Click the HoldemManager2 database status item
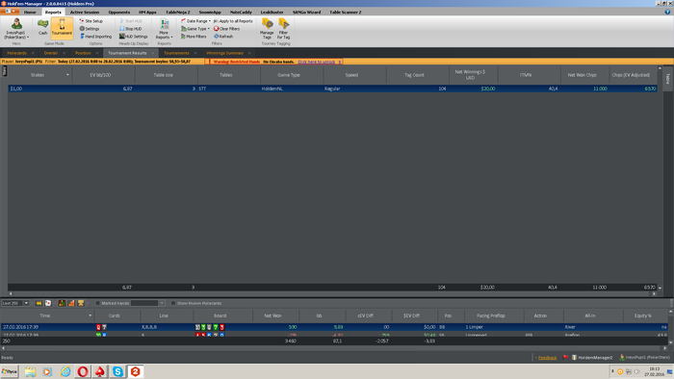The width and height of the screenshot is (674, 379). (x=592, y=358)
